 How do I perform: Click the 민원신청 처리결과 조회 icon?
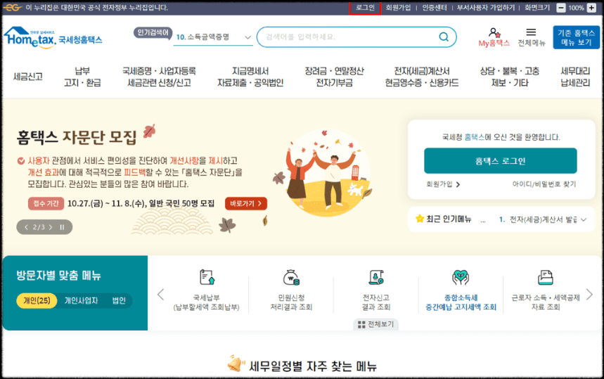pyautogui.click(x=291, y=277)
